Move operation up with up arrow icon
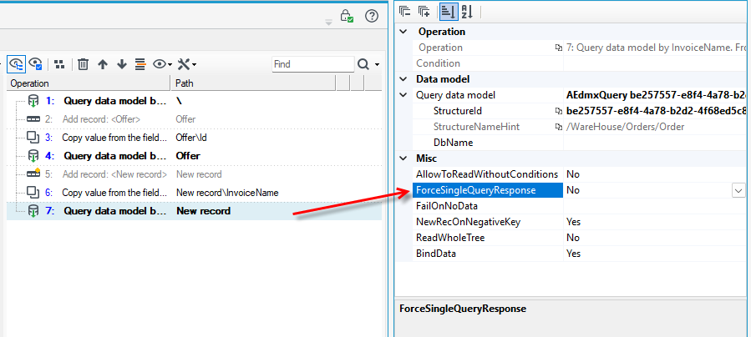 103,64
